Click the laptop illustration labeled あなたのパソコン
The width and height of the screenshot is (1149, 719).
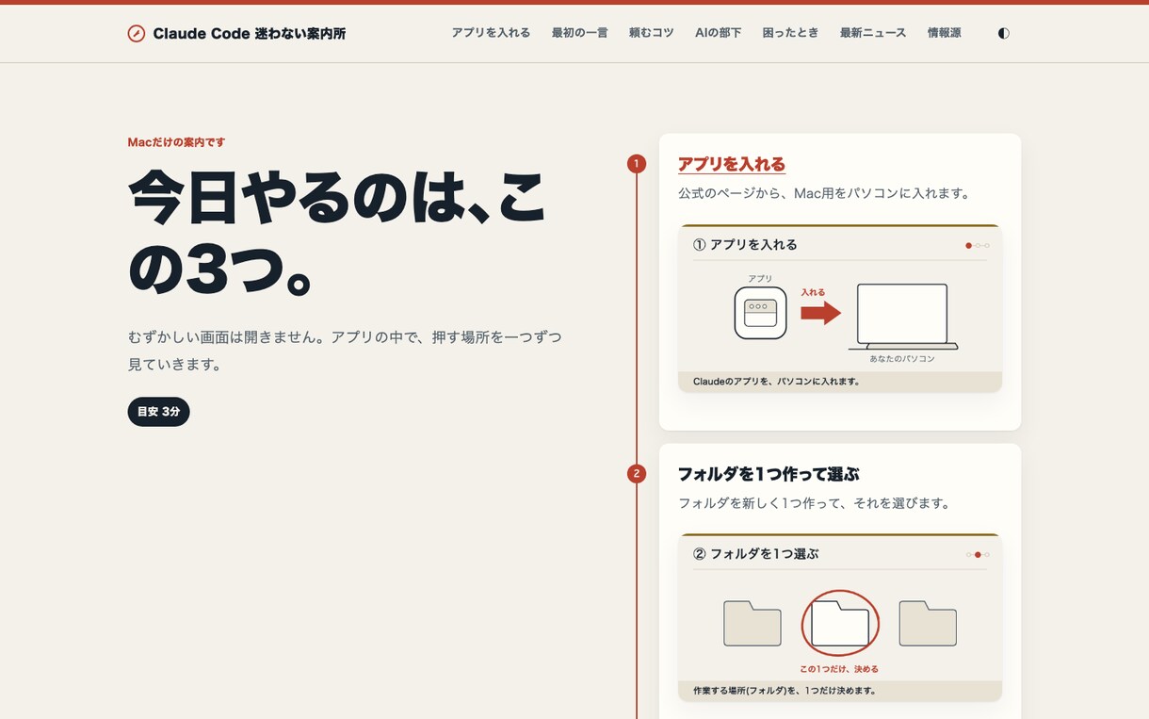[903, 317]
